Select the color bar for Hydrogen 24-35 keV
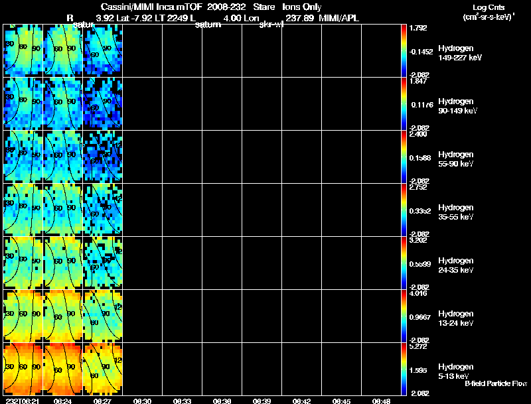531x404 pixels. pyautogui.click(x=406, y=263)
